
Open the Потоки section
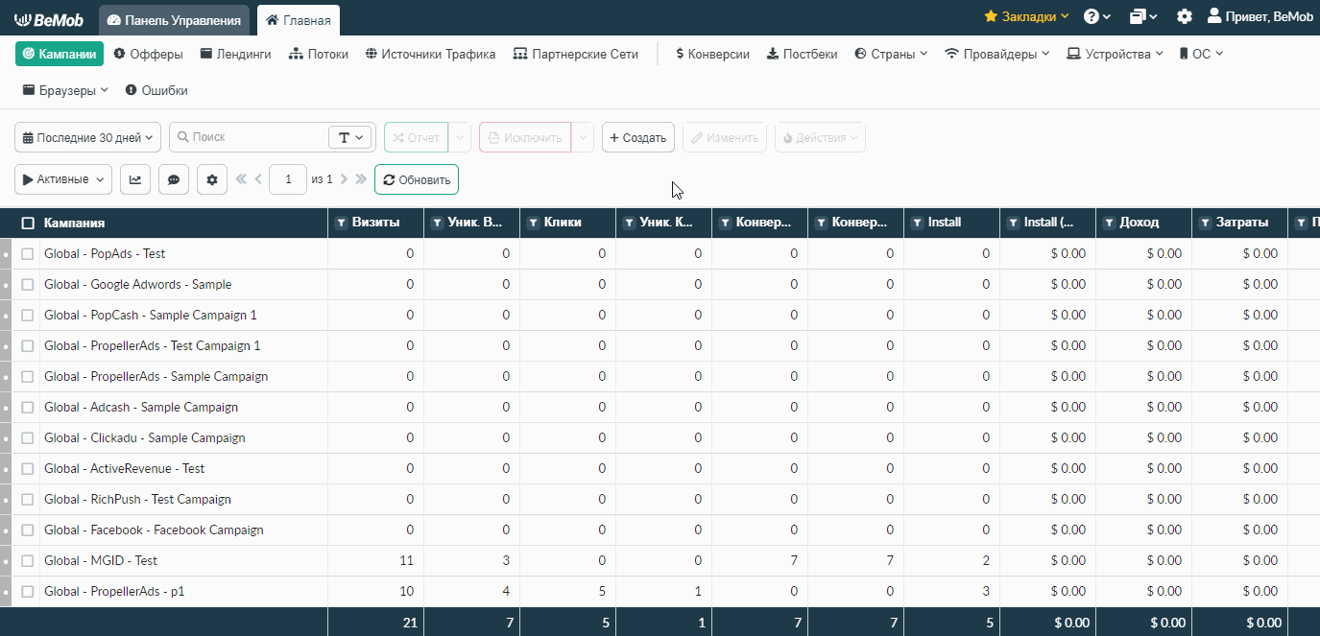(x=318, y=54)
